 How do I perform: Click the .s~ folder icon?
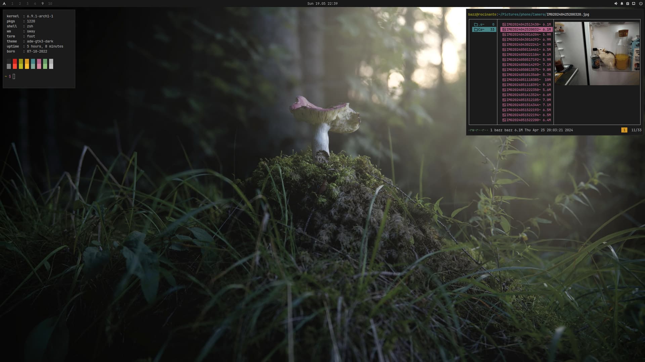coord(476,24)
